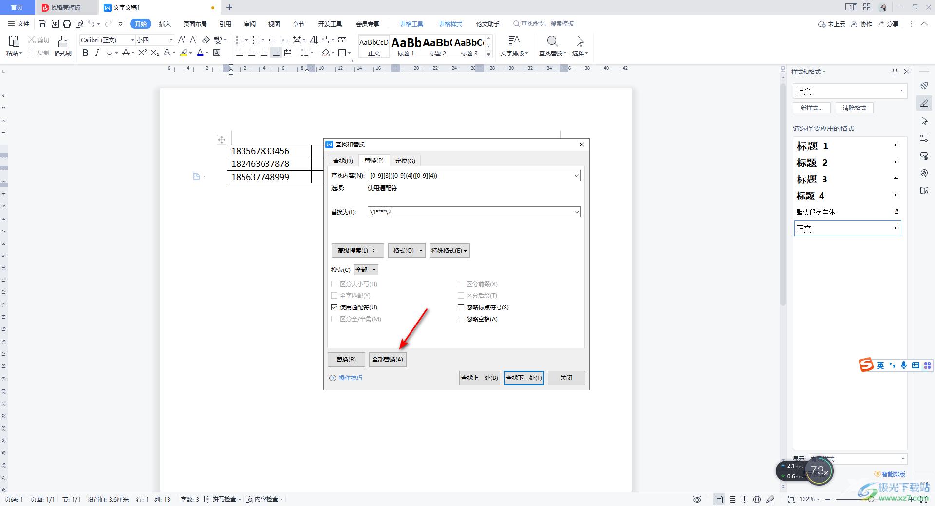Open Find what history dropdown
Image resolution: width=935 pixels, height=506 pixels.
pyautogui.click(x=576, y=176)
